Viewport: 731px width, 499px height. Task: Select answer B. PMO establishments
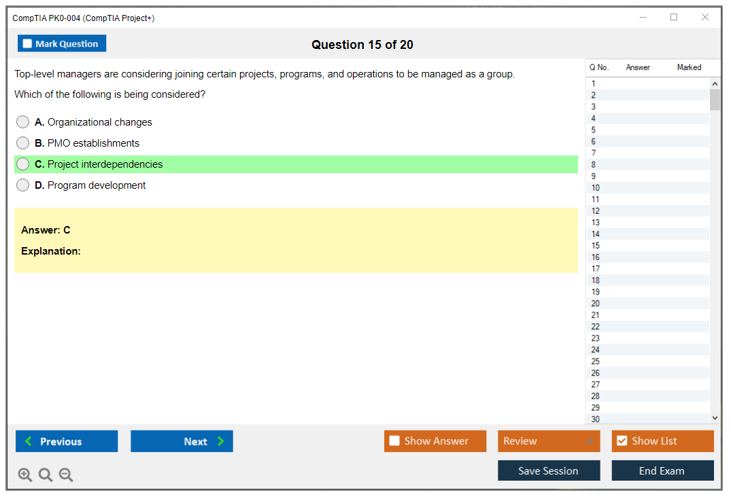(x=23, y=143)
